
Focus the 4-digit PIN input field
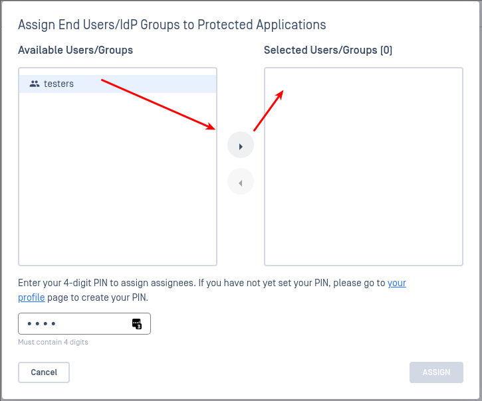(84, 323)
